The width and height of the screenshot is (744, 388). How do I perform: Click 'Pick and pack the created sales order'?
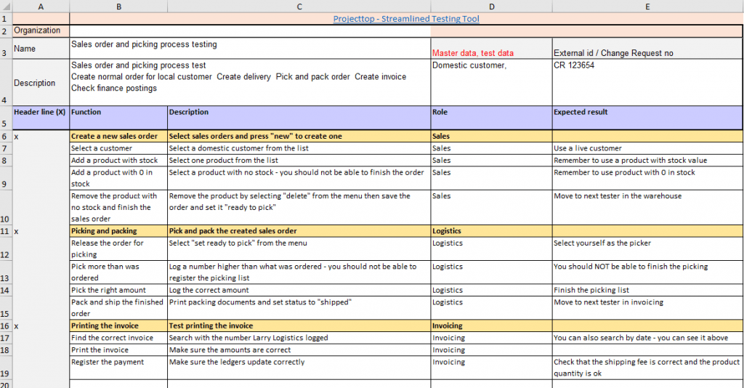click(299, 231)
